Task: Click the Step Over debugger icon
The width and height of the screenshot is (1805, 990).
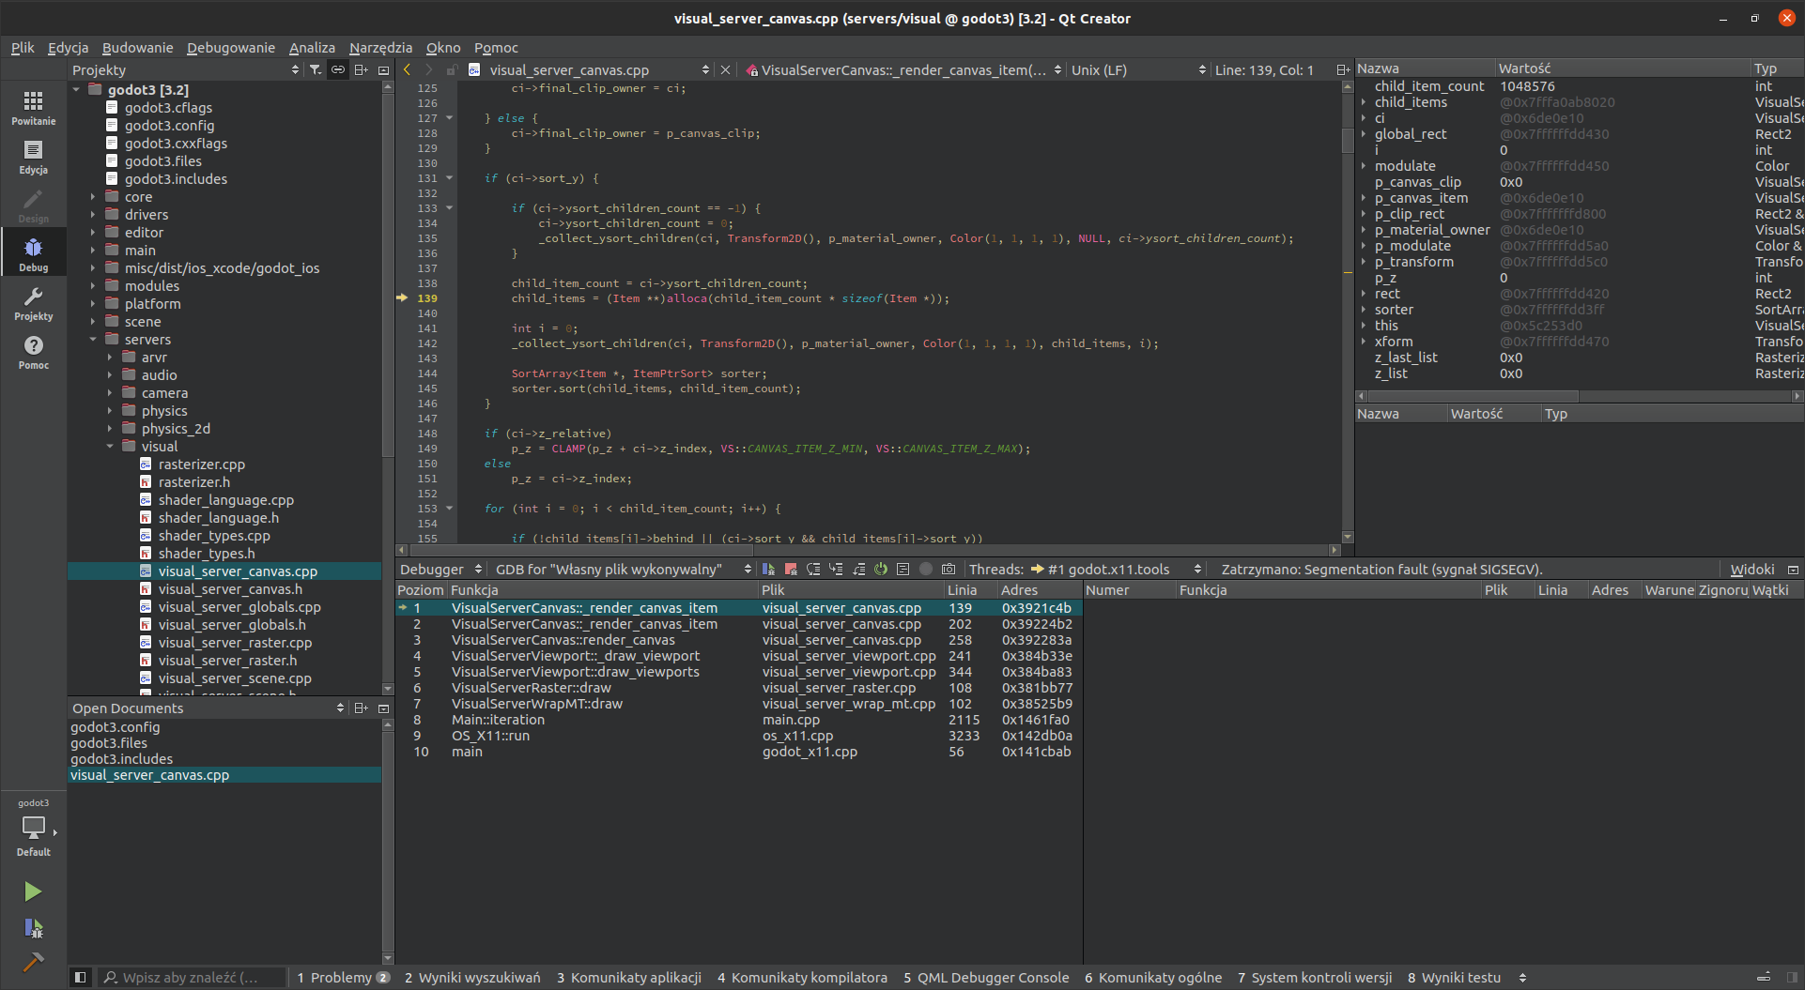Action: 813,569
